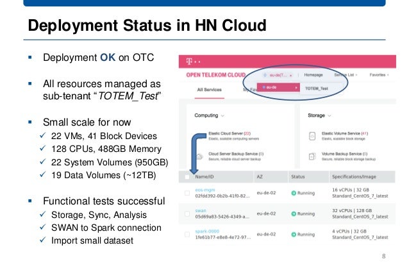Screen dimensions: 409x266
Task: Select the TOTEM_Test sub-tenant entry
Action: click(x=317, y=88)
